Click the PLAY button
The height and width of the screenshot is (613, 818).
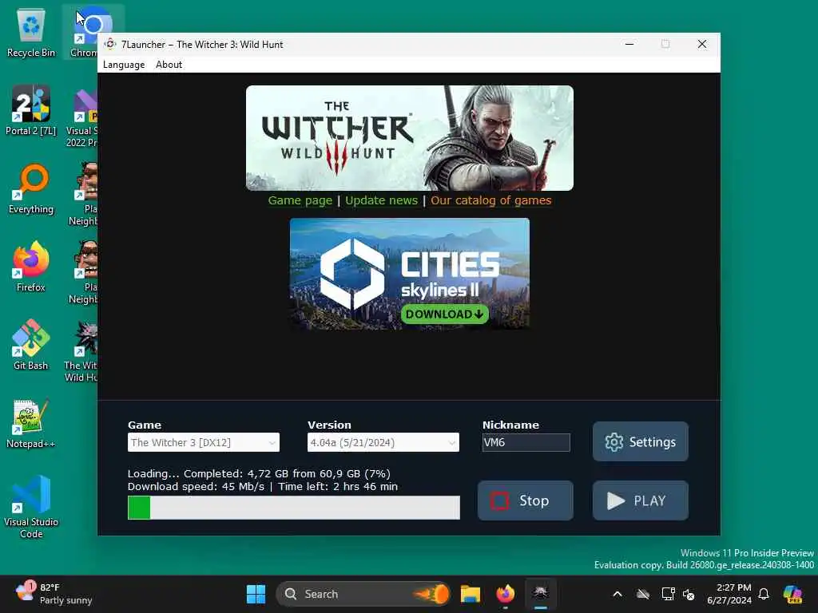[x=640, y=500]
